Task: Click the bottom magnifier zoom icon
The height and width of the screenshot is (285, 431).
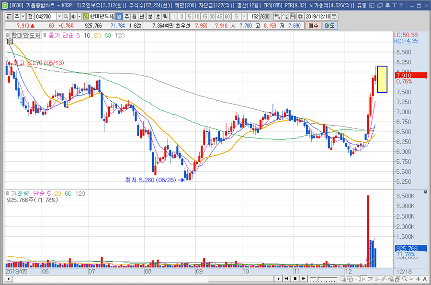Action: pyautogui.click(x=405, y=279)
